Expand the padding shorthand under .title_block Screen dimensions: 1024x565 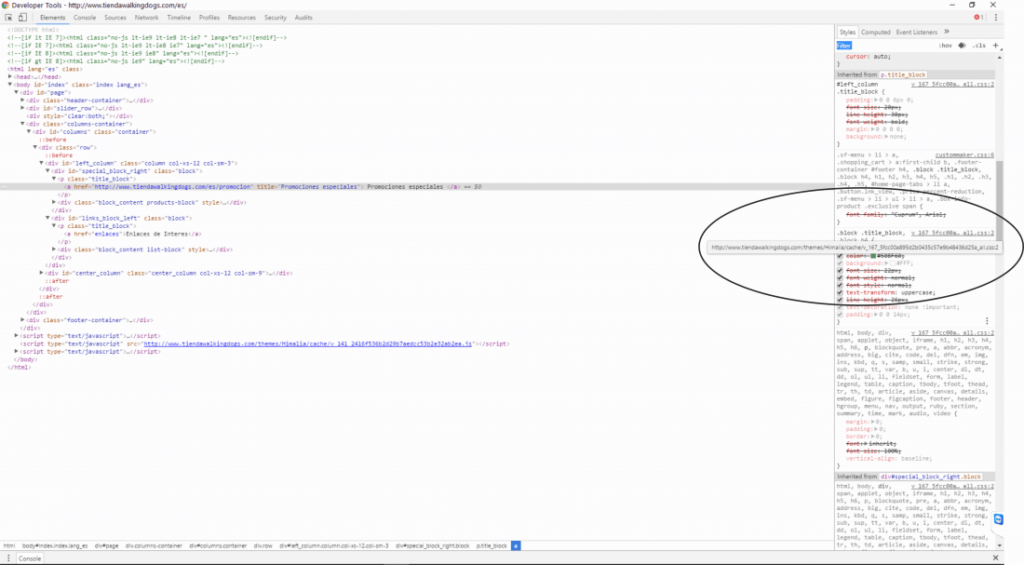(876, 100)
